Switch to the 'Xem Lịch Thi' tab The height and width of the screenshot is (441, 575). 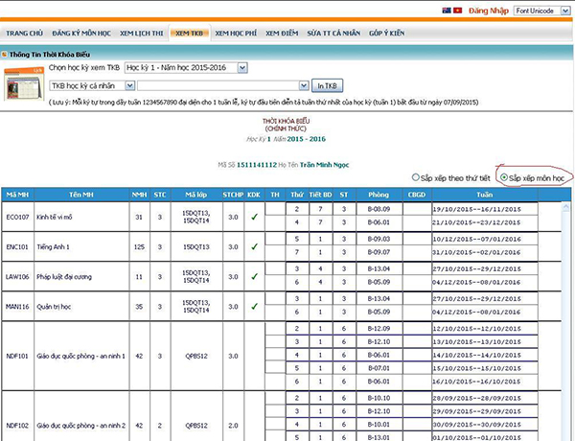coord(142,33)
